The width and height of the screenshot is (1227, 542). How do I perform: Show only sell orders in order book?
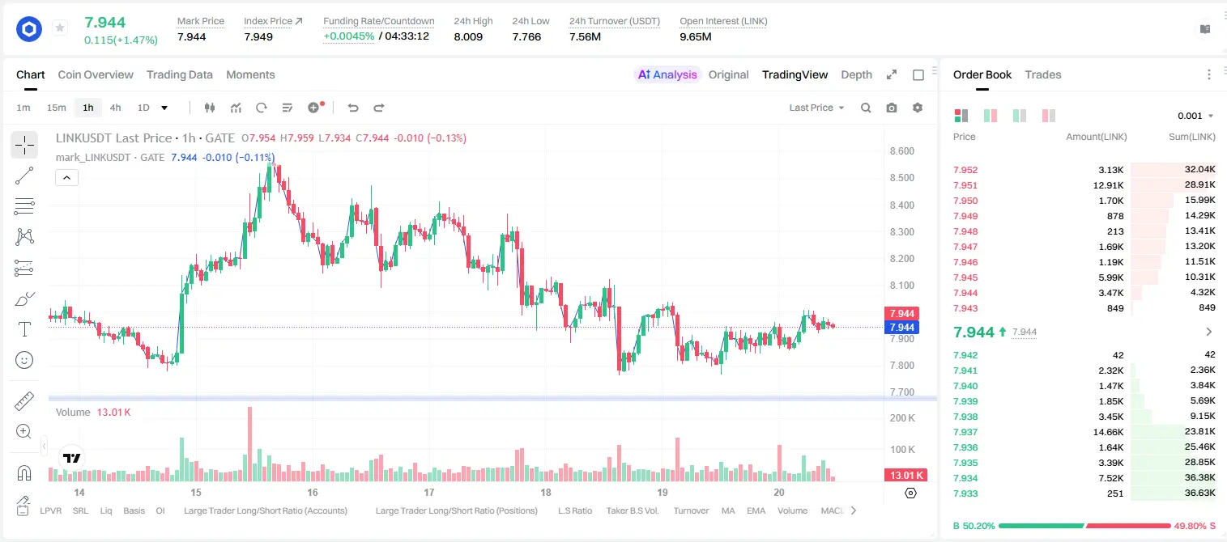click(x=1048, y=116)
